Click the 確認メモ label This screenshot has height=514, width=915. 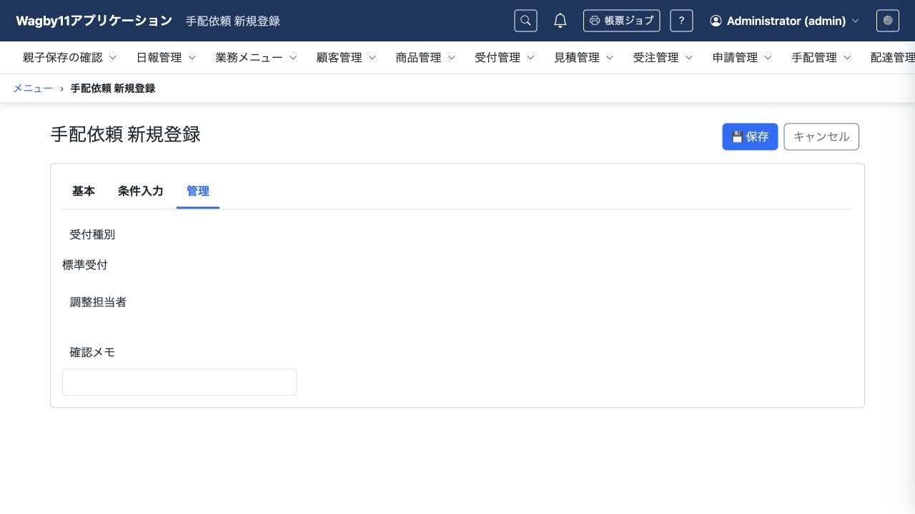tap(92, 352)
